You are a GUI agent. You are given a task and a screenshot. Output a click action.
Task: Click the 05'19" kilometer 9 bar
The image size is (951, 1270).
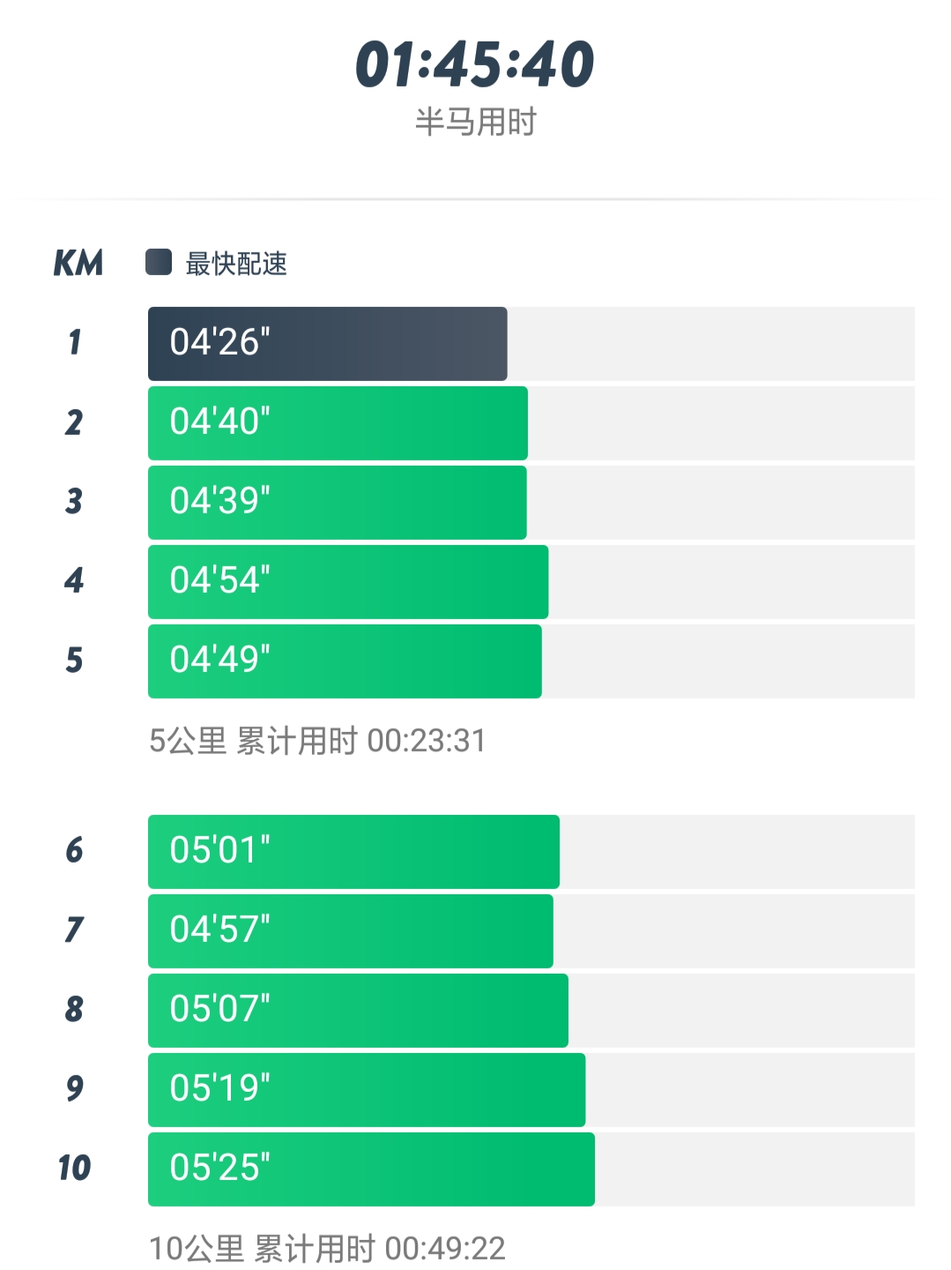(366, 1089)
